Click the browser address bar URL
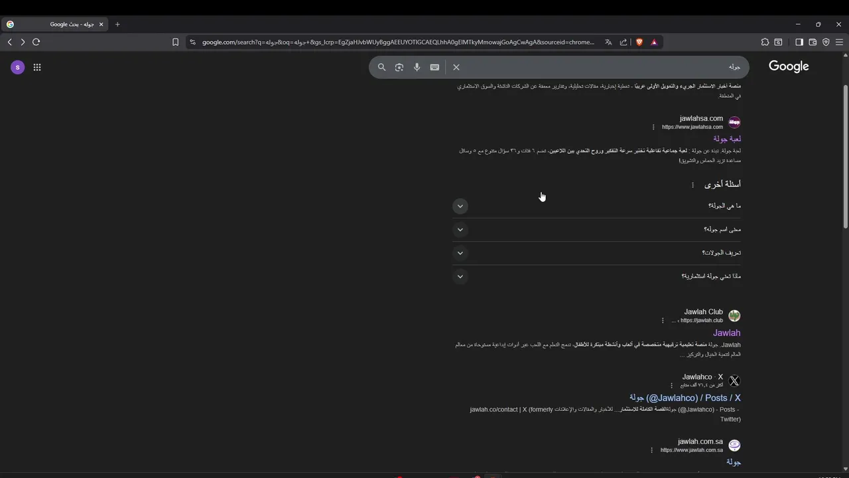The image size is (849, 478). click(x=398, y=42)
